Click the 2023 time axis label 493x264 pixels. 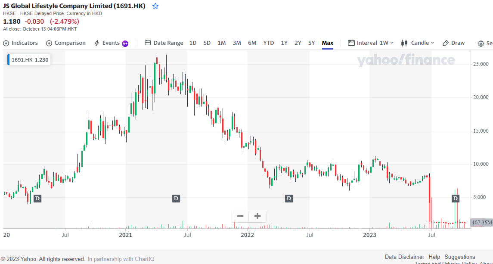pyautogui.click(x=370, y=234)
